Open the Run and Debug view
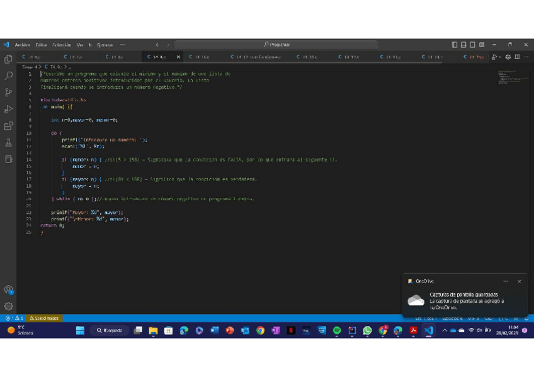 coord(9,110)
